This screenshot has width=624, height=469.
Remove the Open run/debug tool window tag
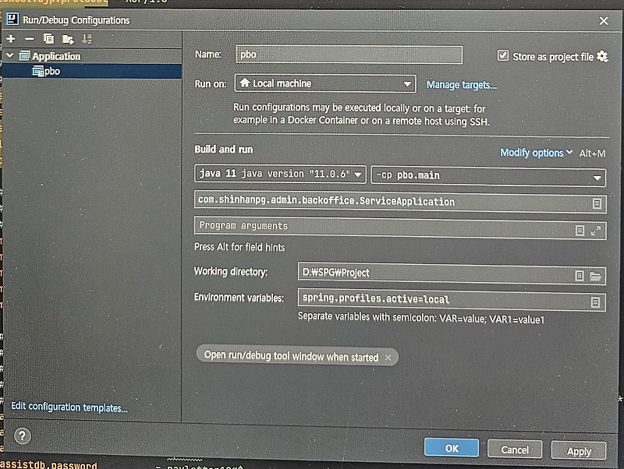tap(388, 357)
